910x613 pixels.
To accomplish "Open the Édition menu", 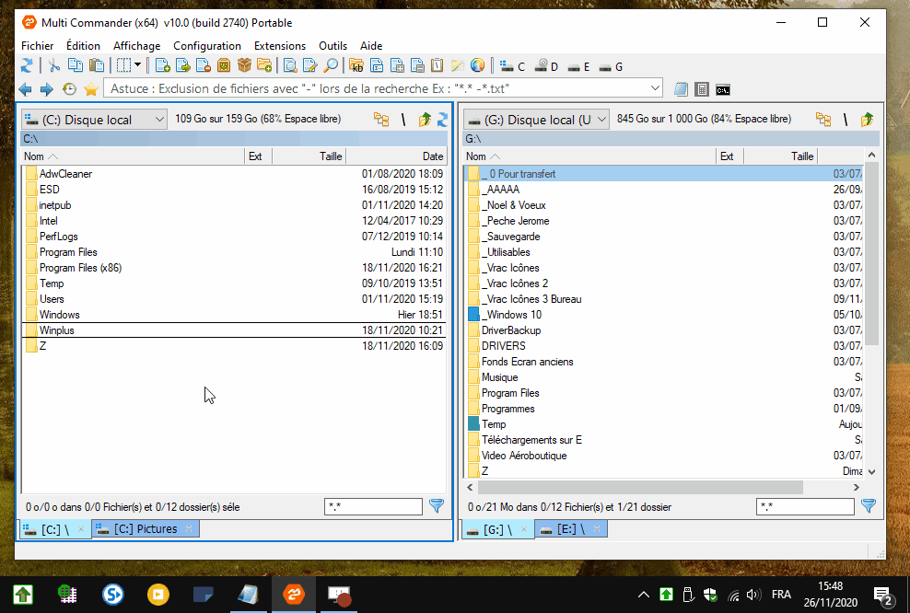I will tap(83, 45).
